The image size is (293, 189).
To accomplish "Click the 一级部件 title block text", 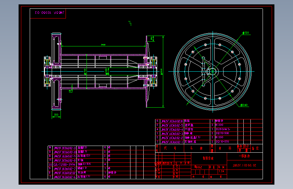I will [244, 156].
